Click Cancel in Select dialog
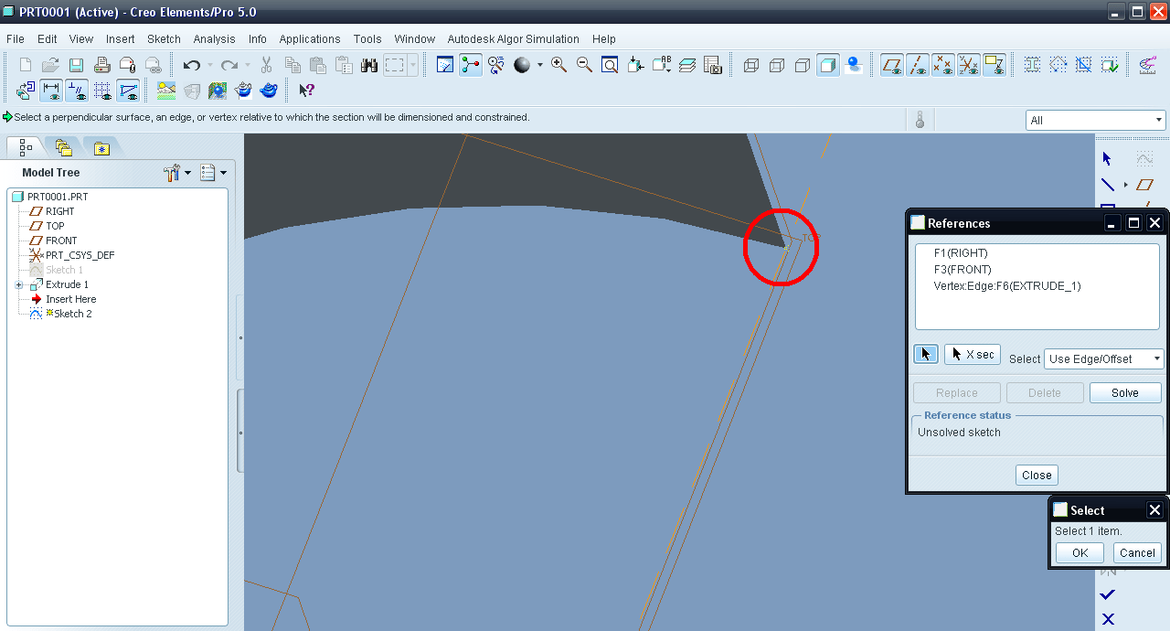The image size is (1170, 631). 1137,552
